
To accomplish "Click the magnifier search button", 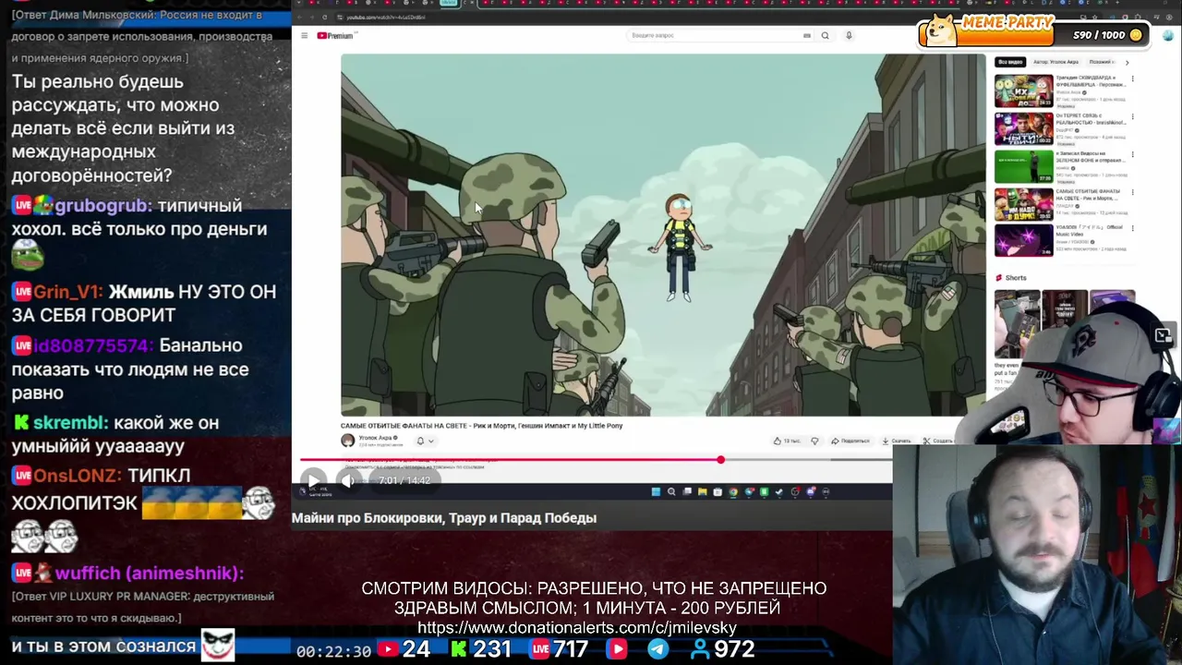I will coord(826,35).
